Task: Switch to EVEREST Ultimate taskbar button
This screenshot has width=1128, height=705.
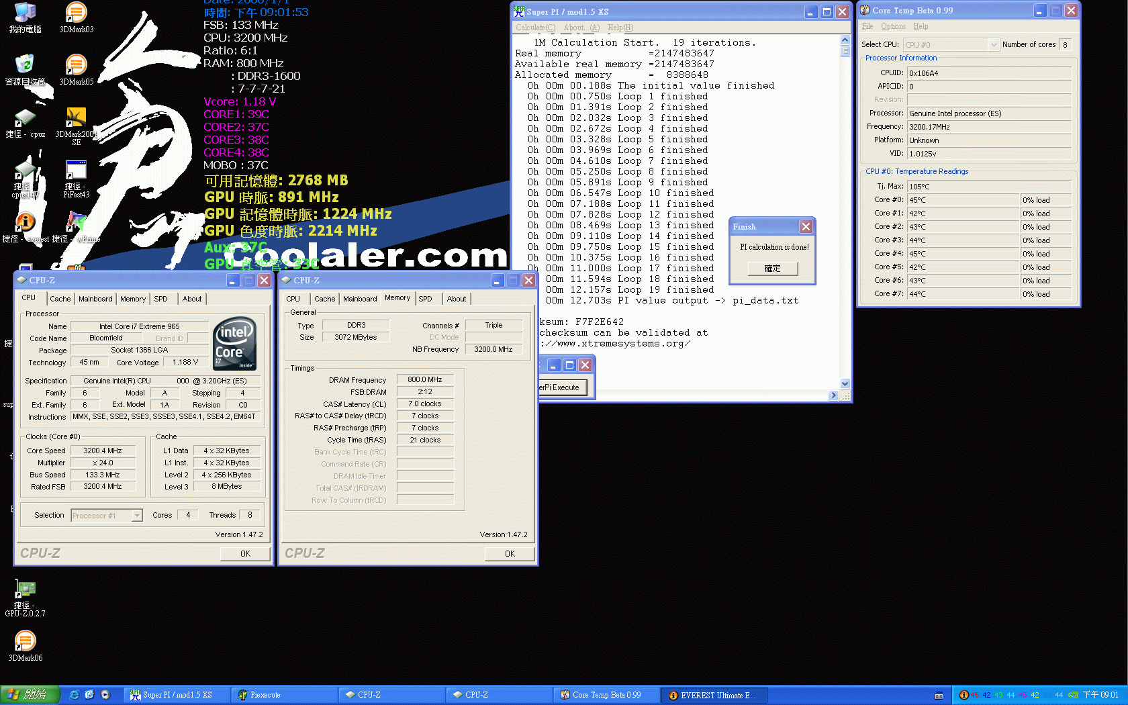Action: [714, 695]
